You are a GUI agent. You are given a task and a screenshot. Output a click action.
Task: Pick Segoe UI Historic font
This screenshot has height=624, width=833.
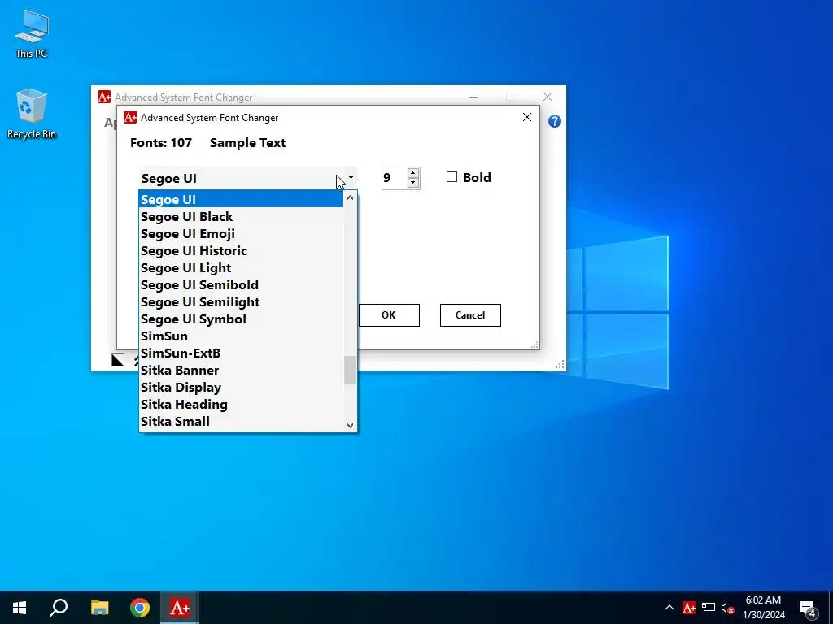pos(241,250)
